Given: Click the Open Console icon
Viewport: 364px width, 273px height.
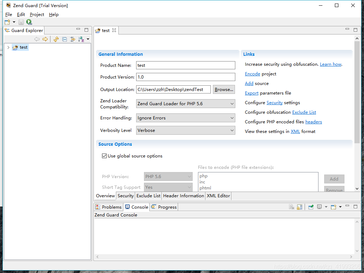Looking at the screenshot, I should [x=333, y=207].
